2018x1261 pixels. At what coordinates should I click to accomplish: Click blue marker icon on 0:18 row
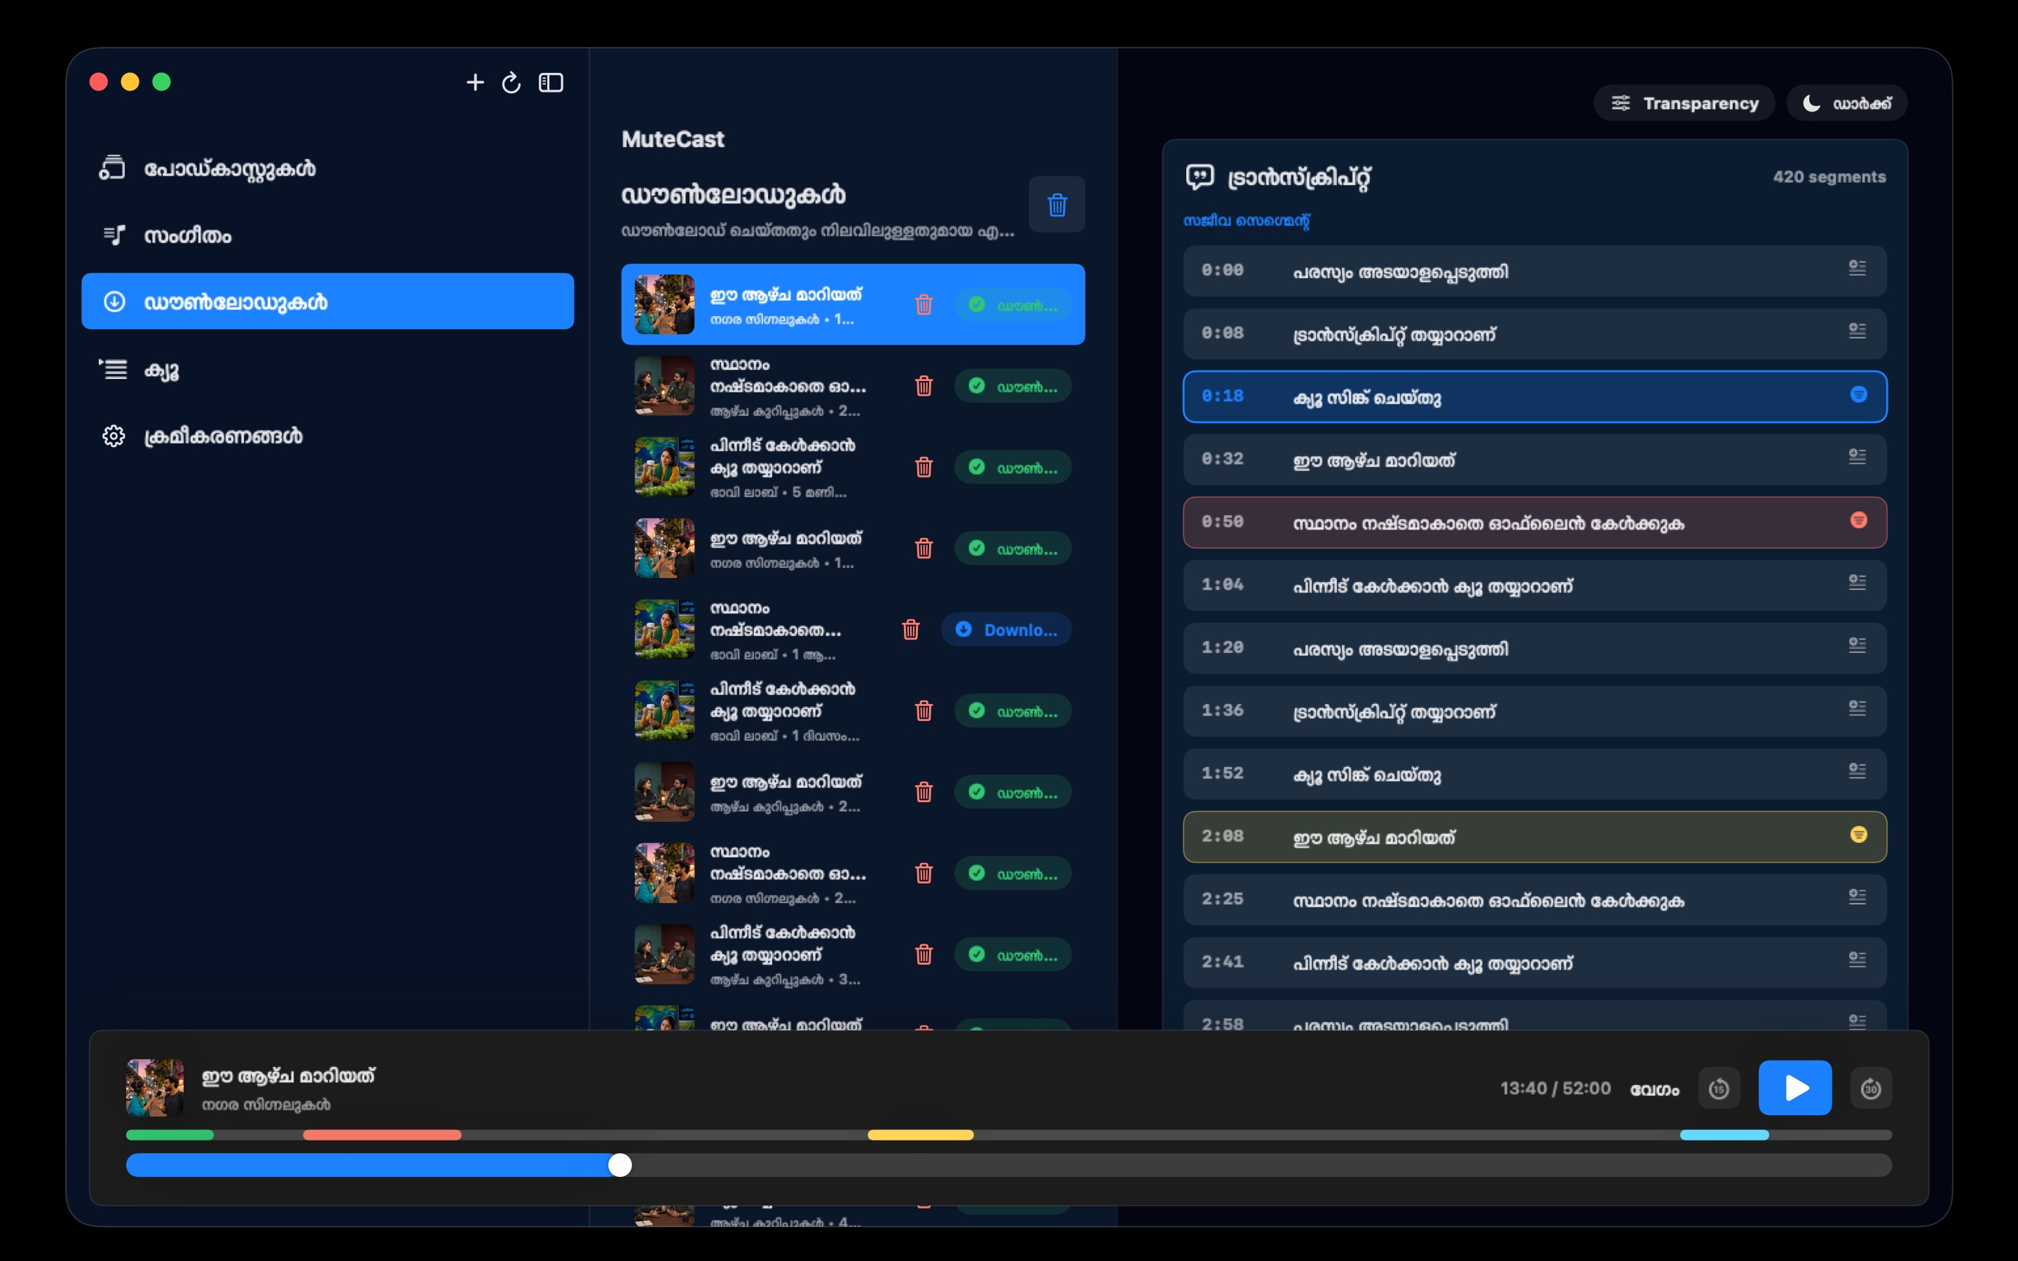pos(1859,394)
